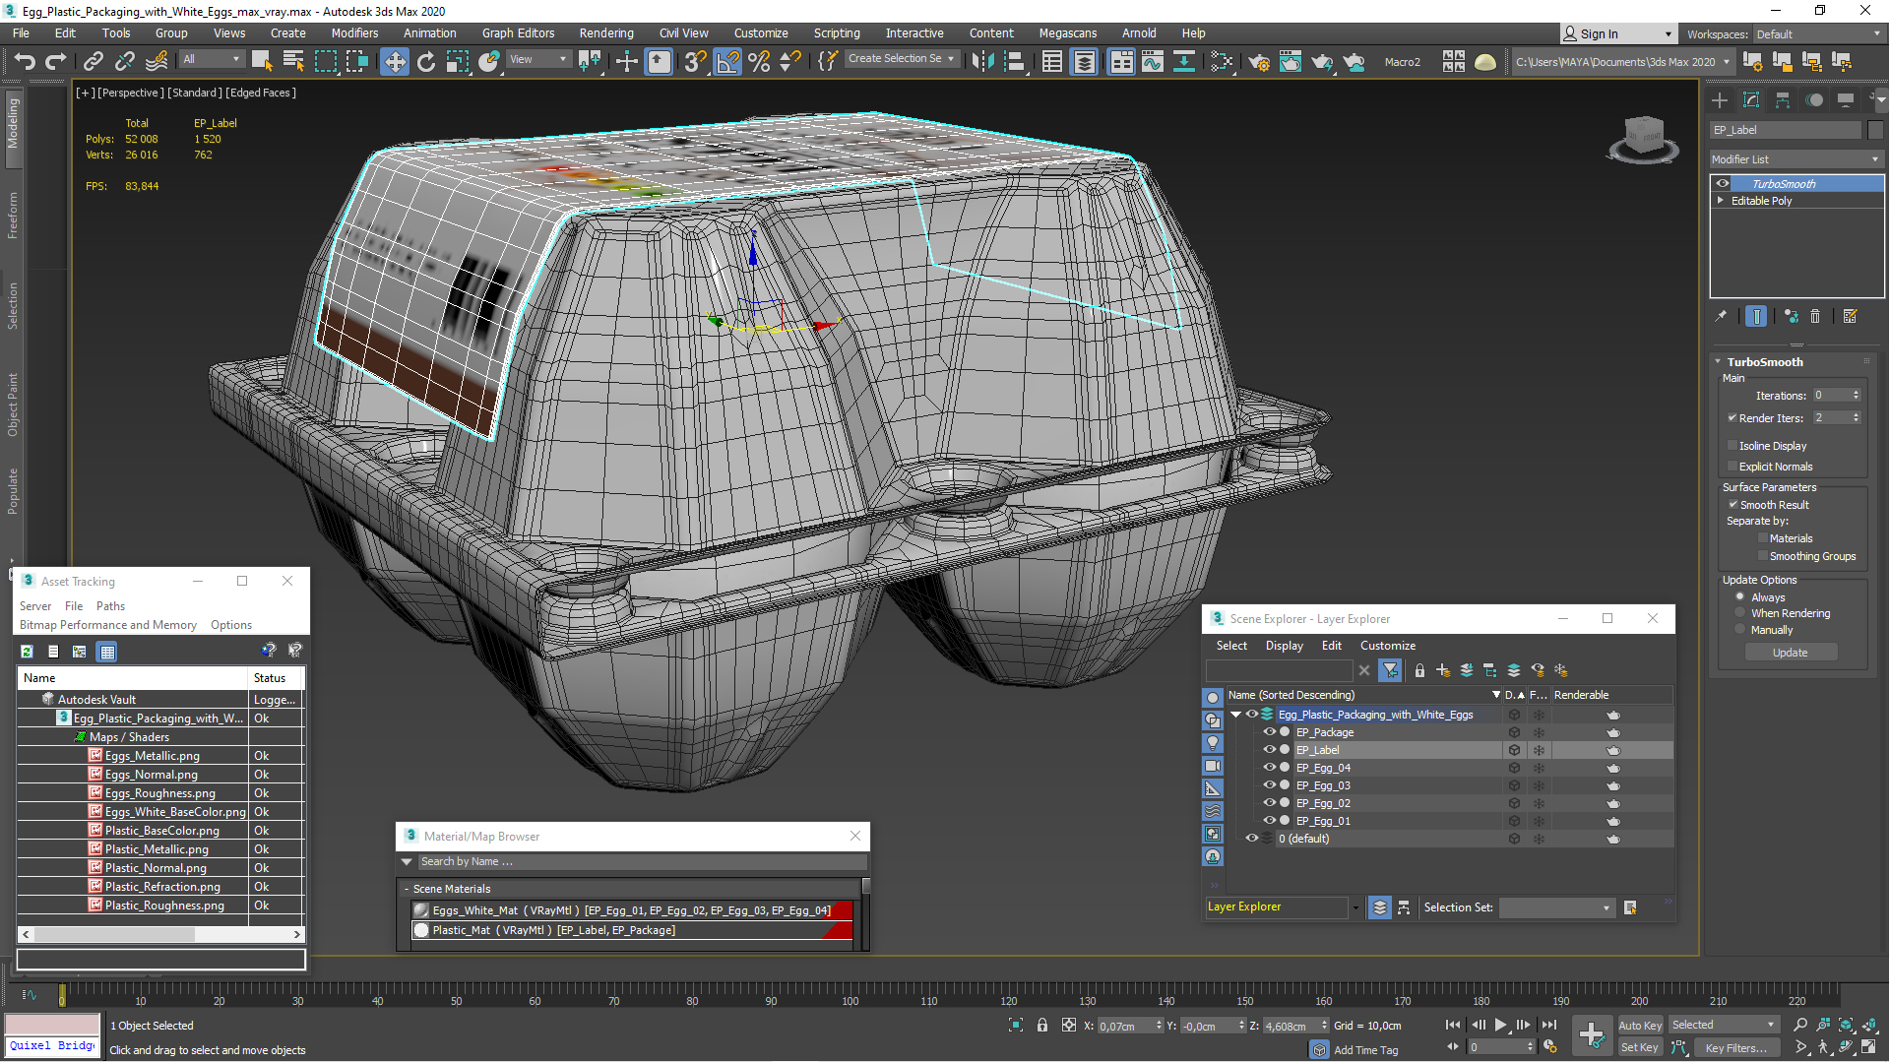Image resolution: width=1890 pixels, height=1063 pixels.
Task: Enable the Isoline Display checkbox
Action: coord(1732,446)
